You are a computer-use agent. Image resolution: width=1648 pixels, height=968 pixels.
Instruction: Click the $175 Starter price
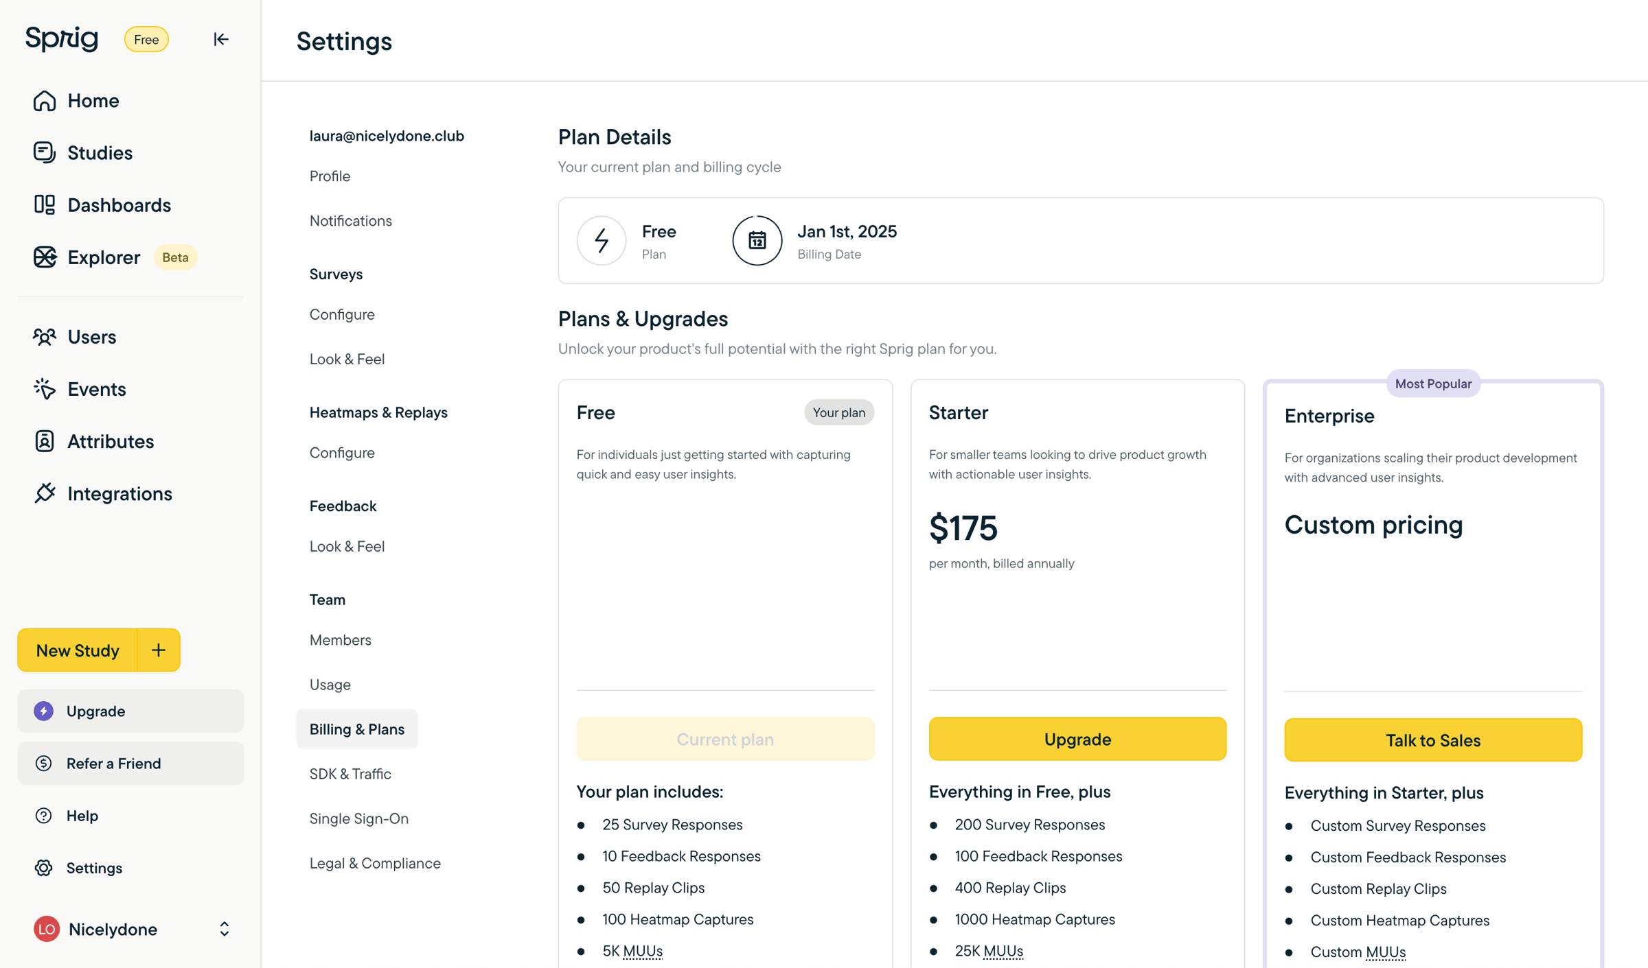963,528
